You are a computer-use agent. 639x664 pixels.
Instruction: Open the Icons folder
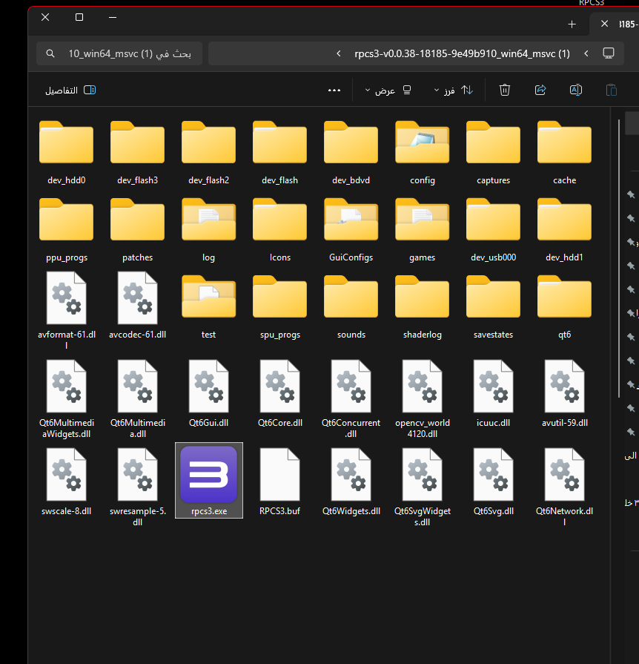(x=279, y=230)
